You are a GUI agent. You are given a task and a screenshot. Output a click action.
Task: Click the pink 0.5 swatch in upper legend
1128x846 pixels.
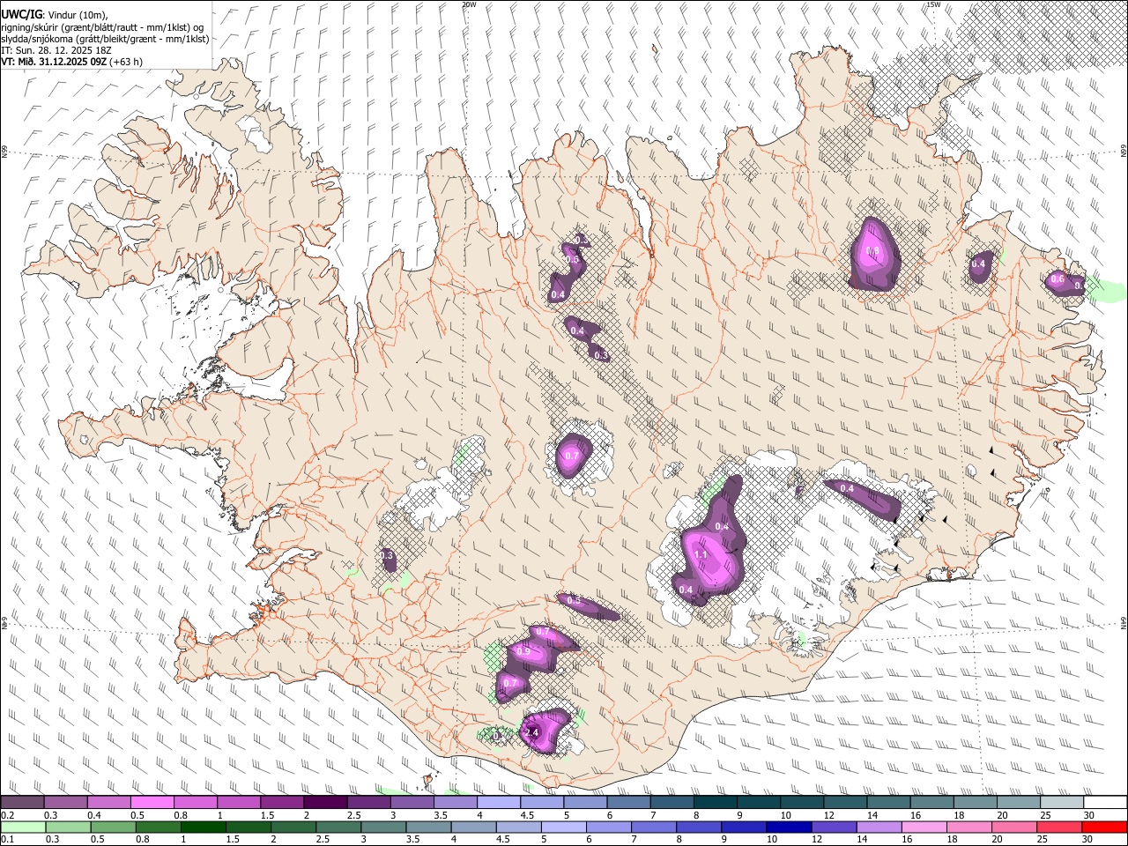click(152, 803)
